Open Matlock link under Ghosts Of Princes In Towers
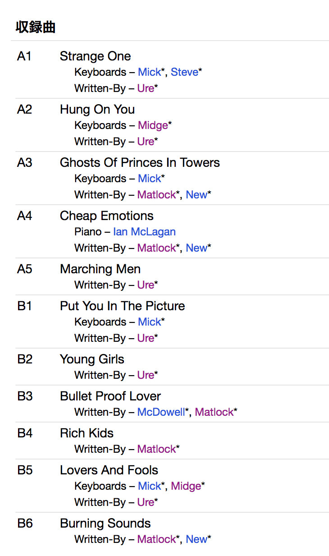Viewport: 329px width, 556px height. point(156,195)
